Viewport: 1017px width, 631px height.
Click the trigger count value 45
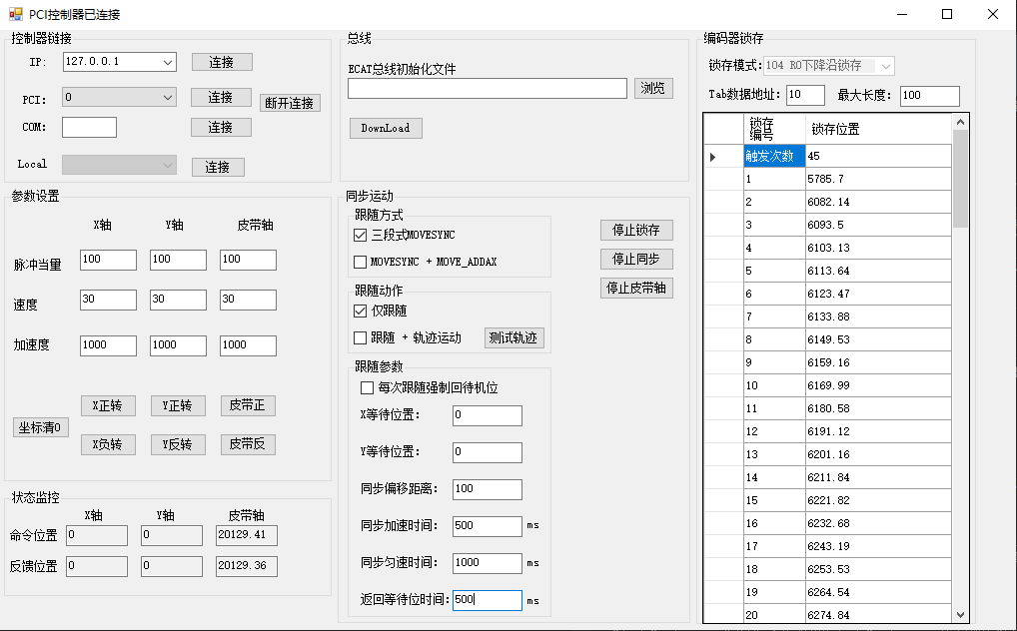tap(879, 157)
